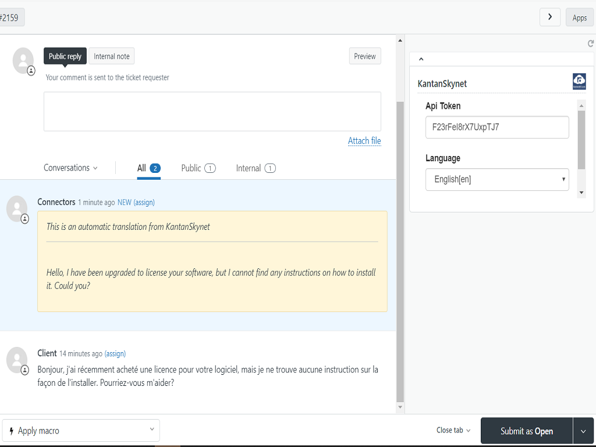Click the Client user avatar
Viewport: 596px width, 447px height.
click(17, 360)
